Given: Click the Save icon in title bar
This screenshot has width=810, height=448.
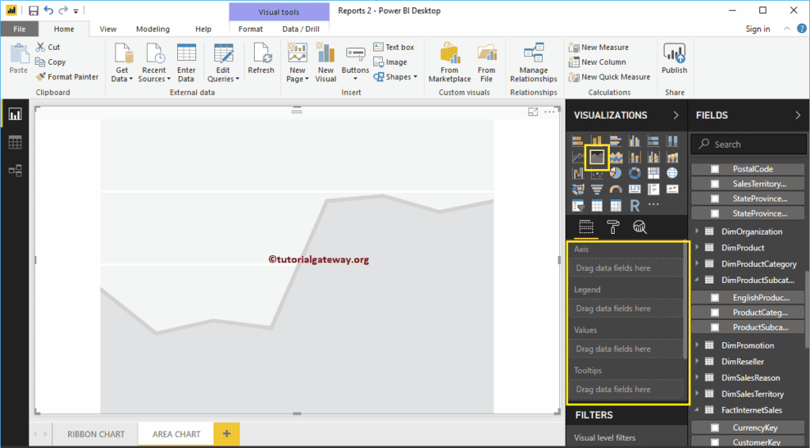Looking at the screenshot, I should tap(33, 10).
